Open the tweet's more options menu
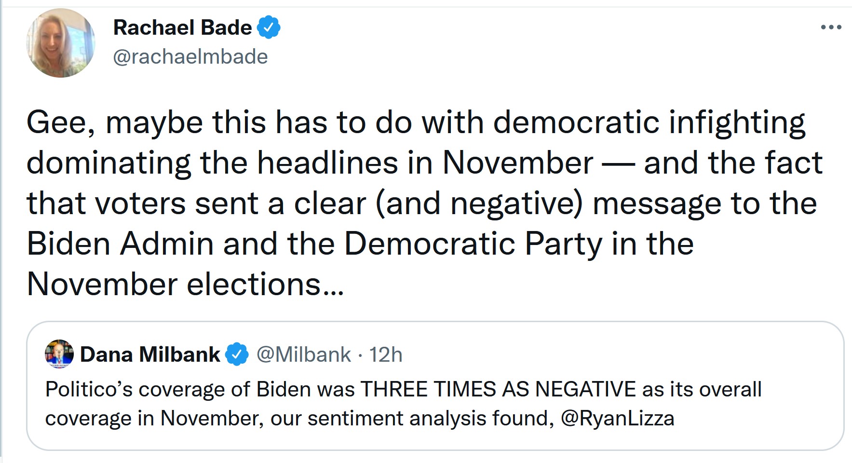852x463 pixels. [x=831, y=27]
